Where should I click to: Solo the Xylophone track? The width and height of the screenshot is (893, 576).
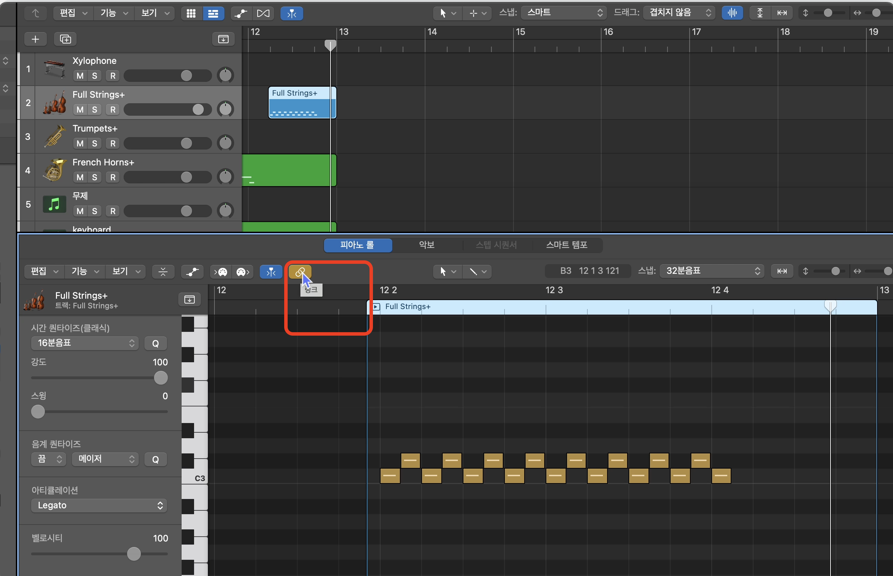point(94,76)
